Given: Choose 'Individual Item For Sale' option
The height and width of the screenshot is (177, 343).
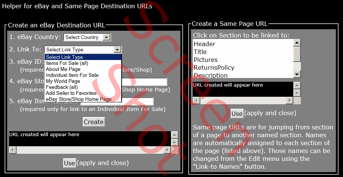Looking at the screenshot, I should pos(83,75).
